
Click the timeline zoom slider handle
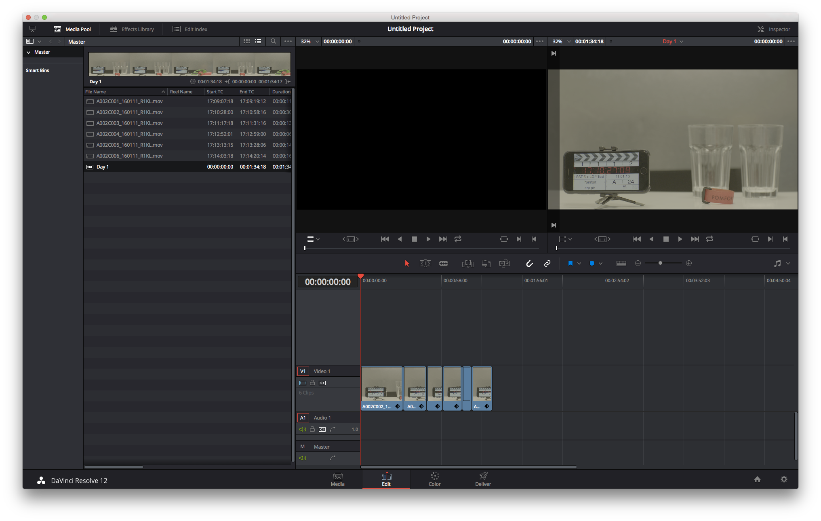coord(660,263)
